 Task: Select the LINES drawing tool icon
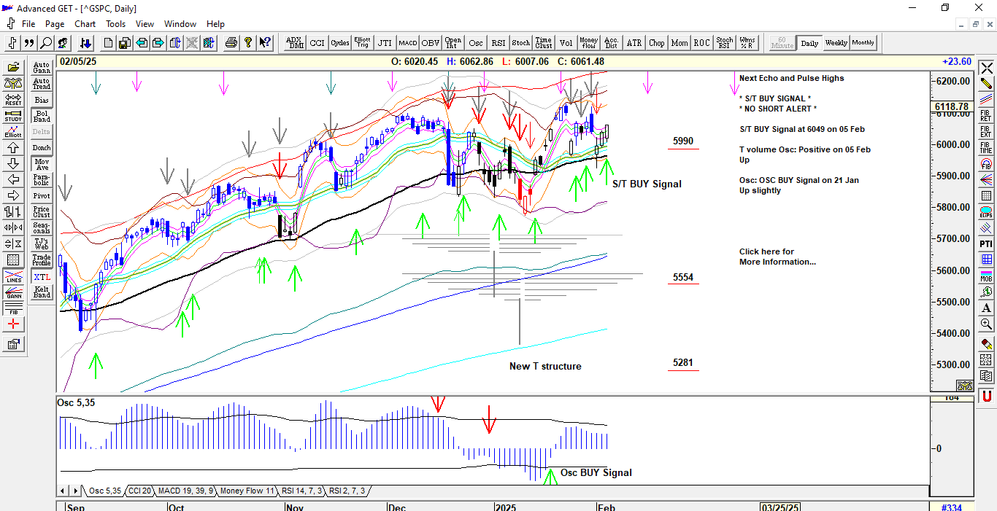pyautogui.click(x=13, y=277)
